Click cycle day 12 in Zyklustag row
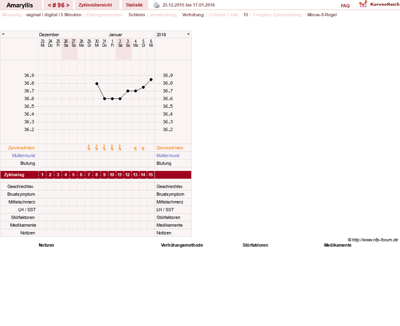This screenshot has height=326, width=400. tap(128, 175)
